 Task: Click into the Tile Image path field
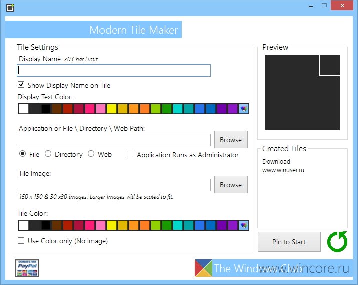pos(114,185)
